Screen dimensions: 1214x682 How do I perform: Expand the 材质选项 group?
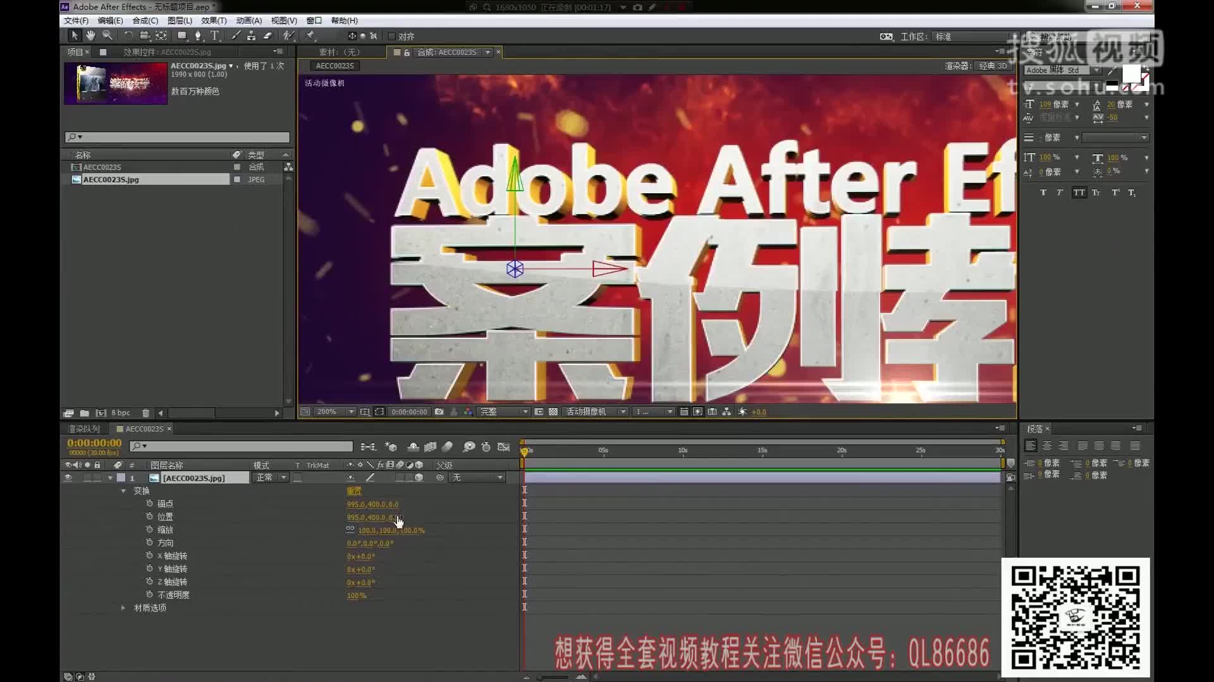coord(123,607)
